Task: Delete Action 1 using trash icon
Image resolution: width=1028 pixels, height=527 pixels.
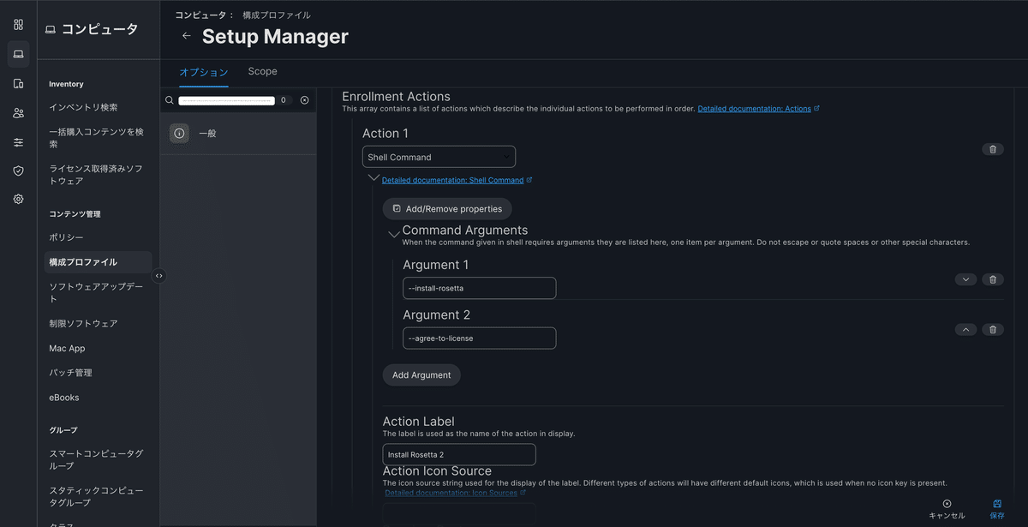Action: [x=993, y=148]
